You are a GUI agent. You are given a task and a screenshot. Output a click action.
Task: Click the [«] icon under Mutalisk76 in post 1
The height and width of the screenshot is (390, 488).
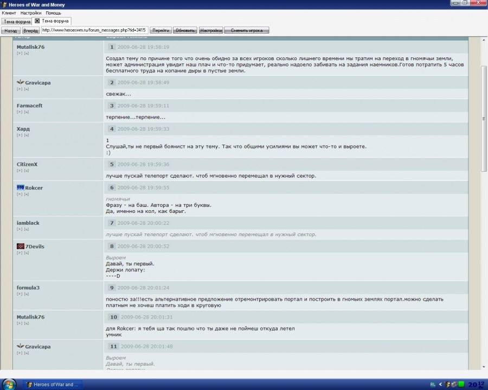[x=26, y=53]
